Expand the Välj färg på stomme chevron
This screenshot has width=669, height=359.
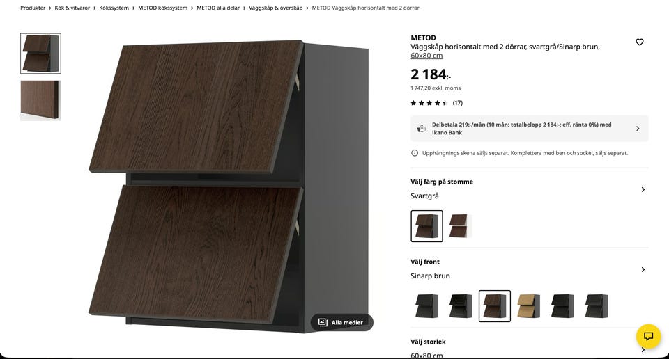tap(643, 189)
